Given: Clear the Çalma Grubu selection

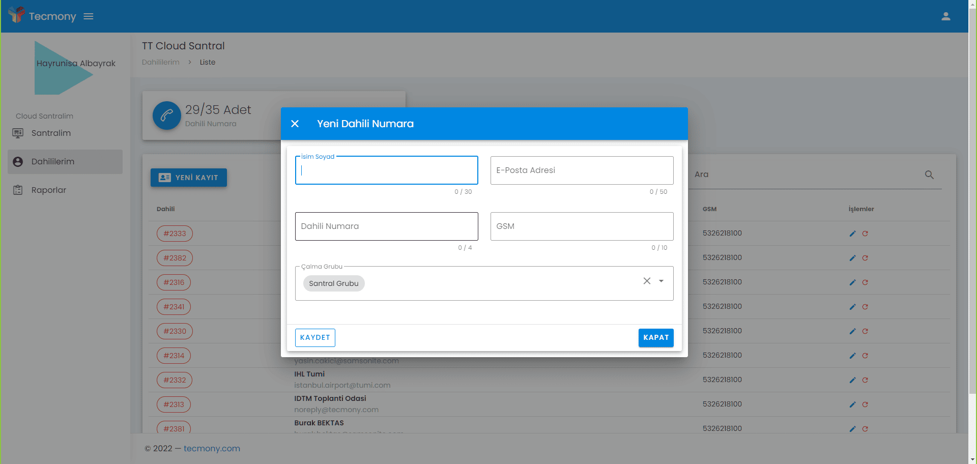Looking at the screenshot, I should tap(647, 281).
